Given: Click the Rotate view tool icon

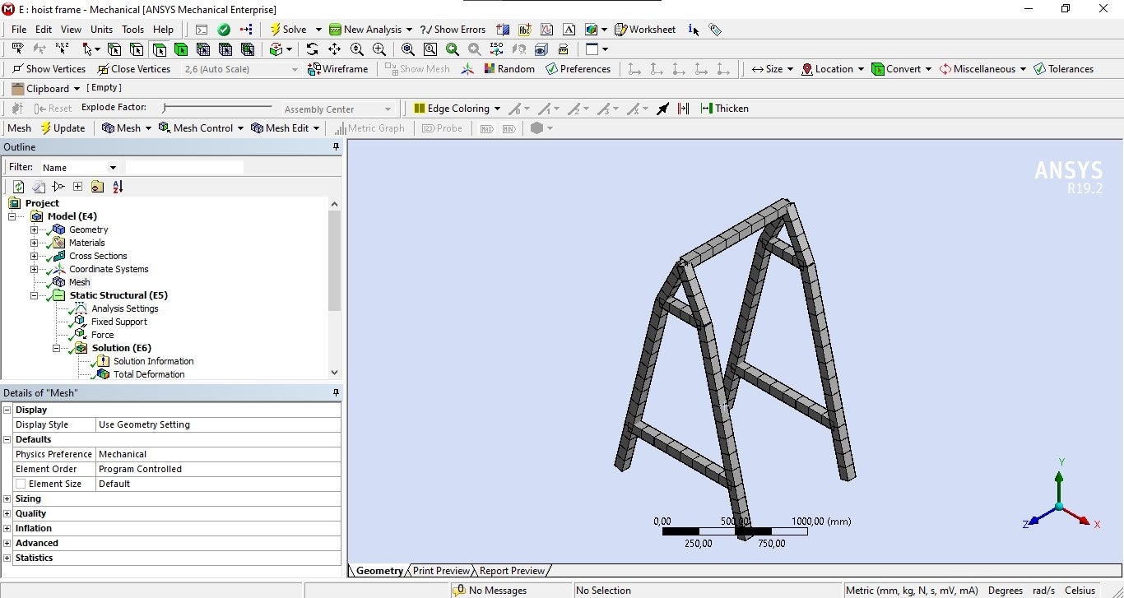Looking at the screenshot, I should pos(312,49).
